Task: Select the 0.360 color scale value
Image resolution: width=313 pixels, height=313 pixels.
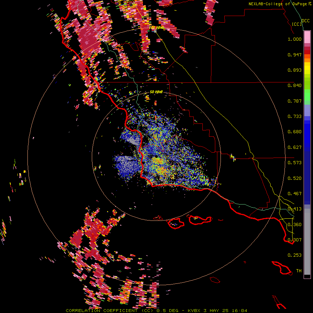Action: (295, 225)
